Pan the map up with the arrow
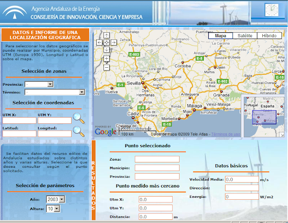Viewport: 288px width, 223px height. click(107, 35)
